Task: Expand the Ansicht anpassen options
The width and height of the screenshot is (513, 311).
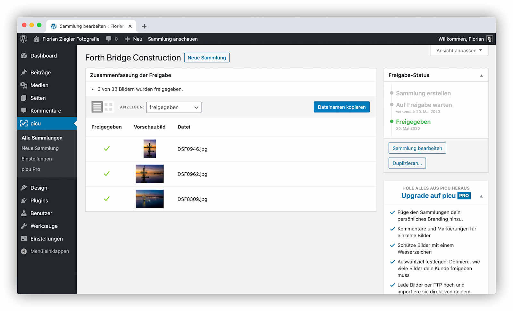Action: [x=459, y=50]
